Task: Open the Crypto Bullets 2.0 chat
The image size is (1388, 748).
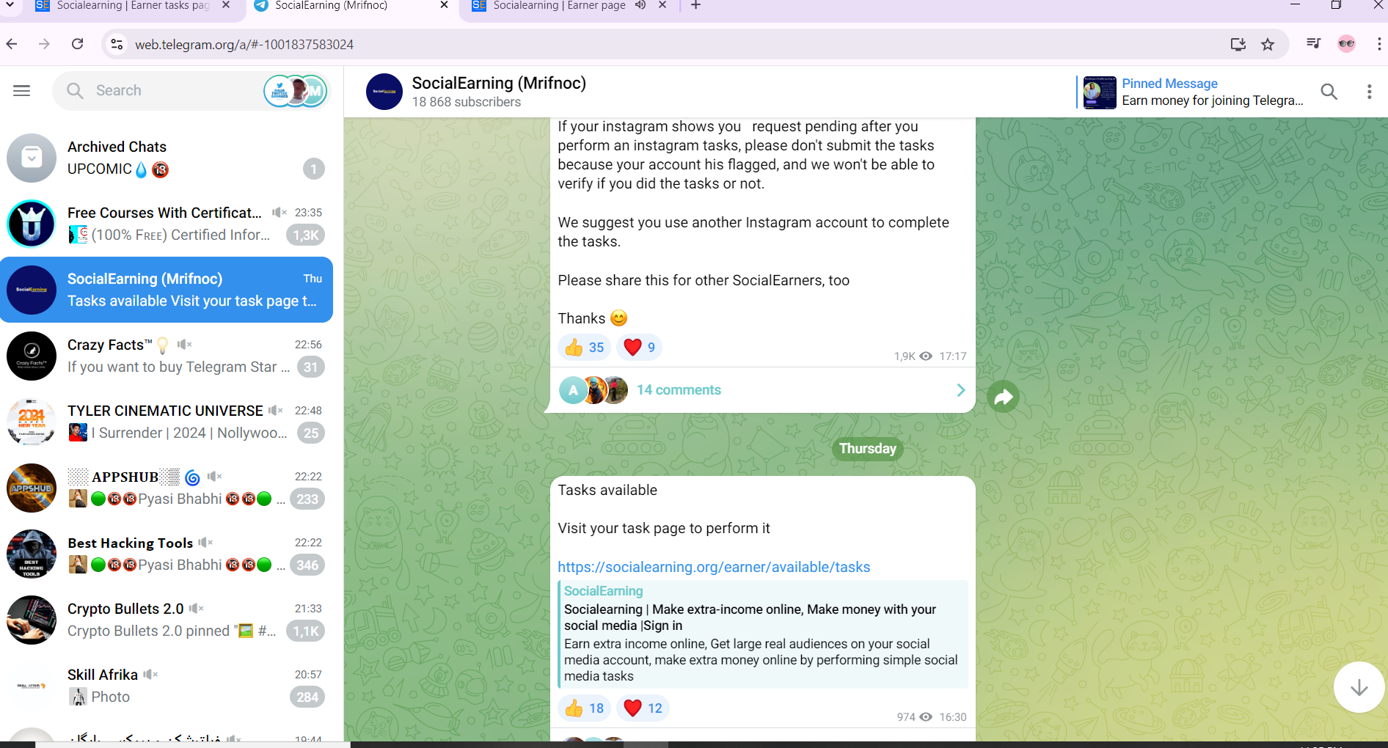Action: point(167,620)
